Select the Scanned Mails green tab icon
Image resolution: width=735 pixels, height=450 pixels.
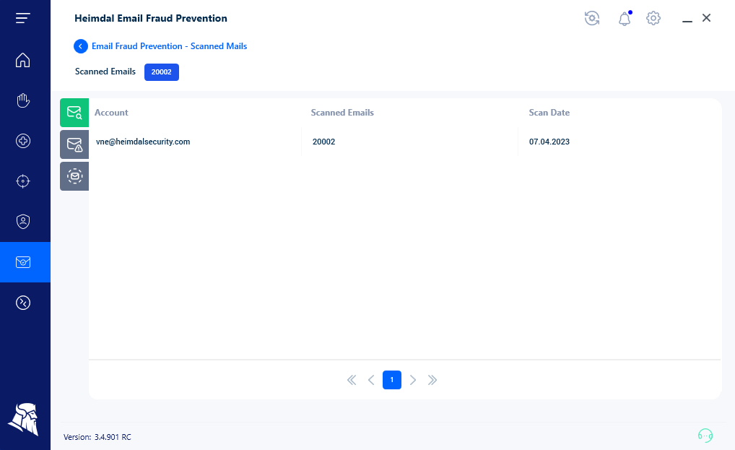point(74,113)
